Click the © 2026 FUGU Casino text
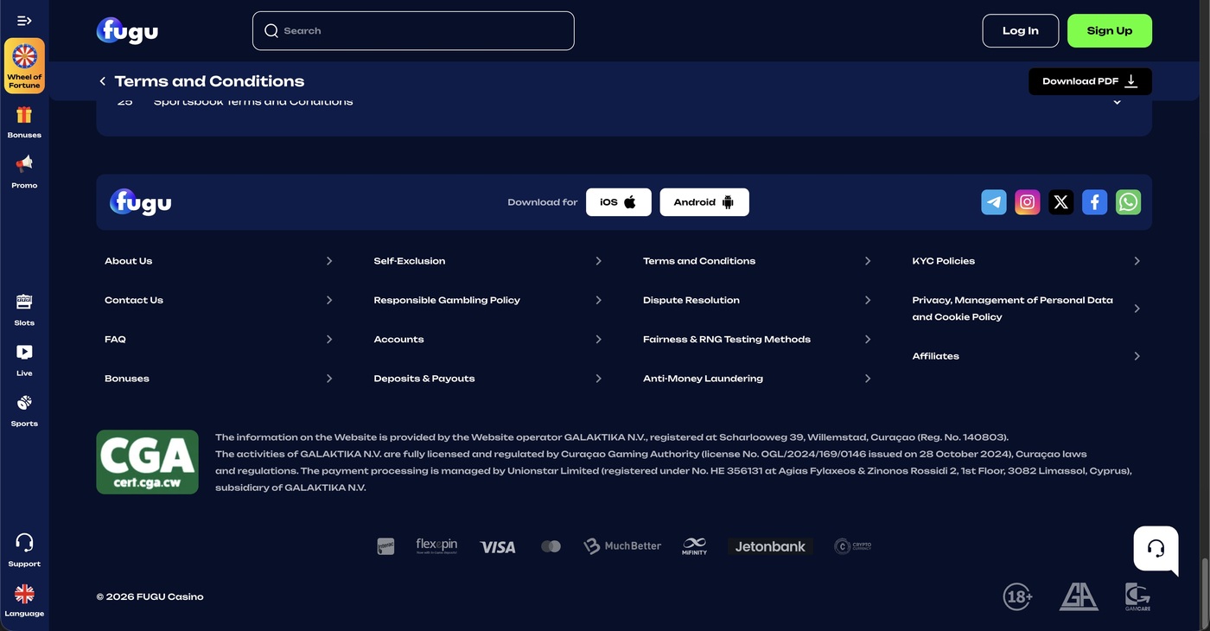The image size is (1210, 631). click(x=150, y=596)
